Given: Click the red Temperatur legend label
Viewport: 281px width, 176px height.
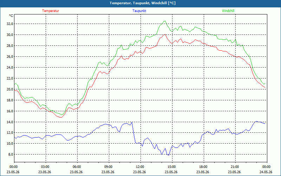Looking at the screenshot, I should tap(51, 11).
